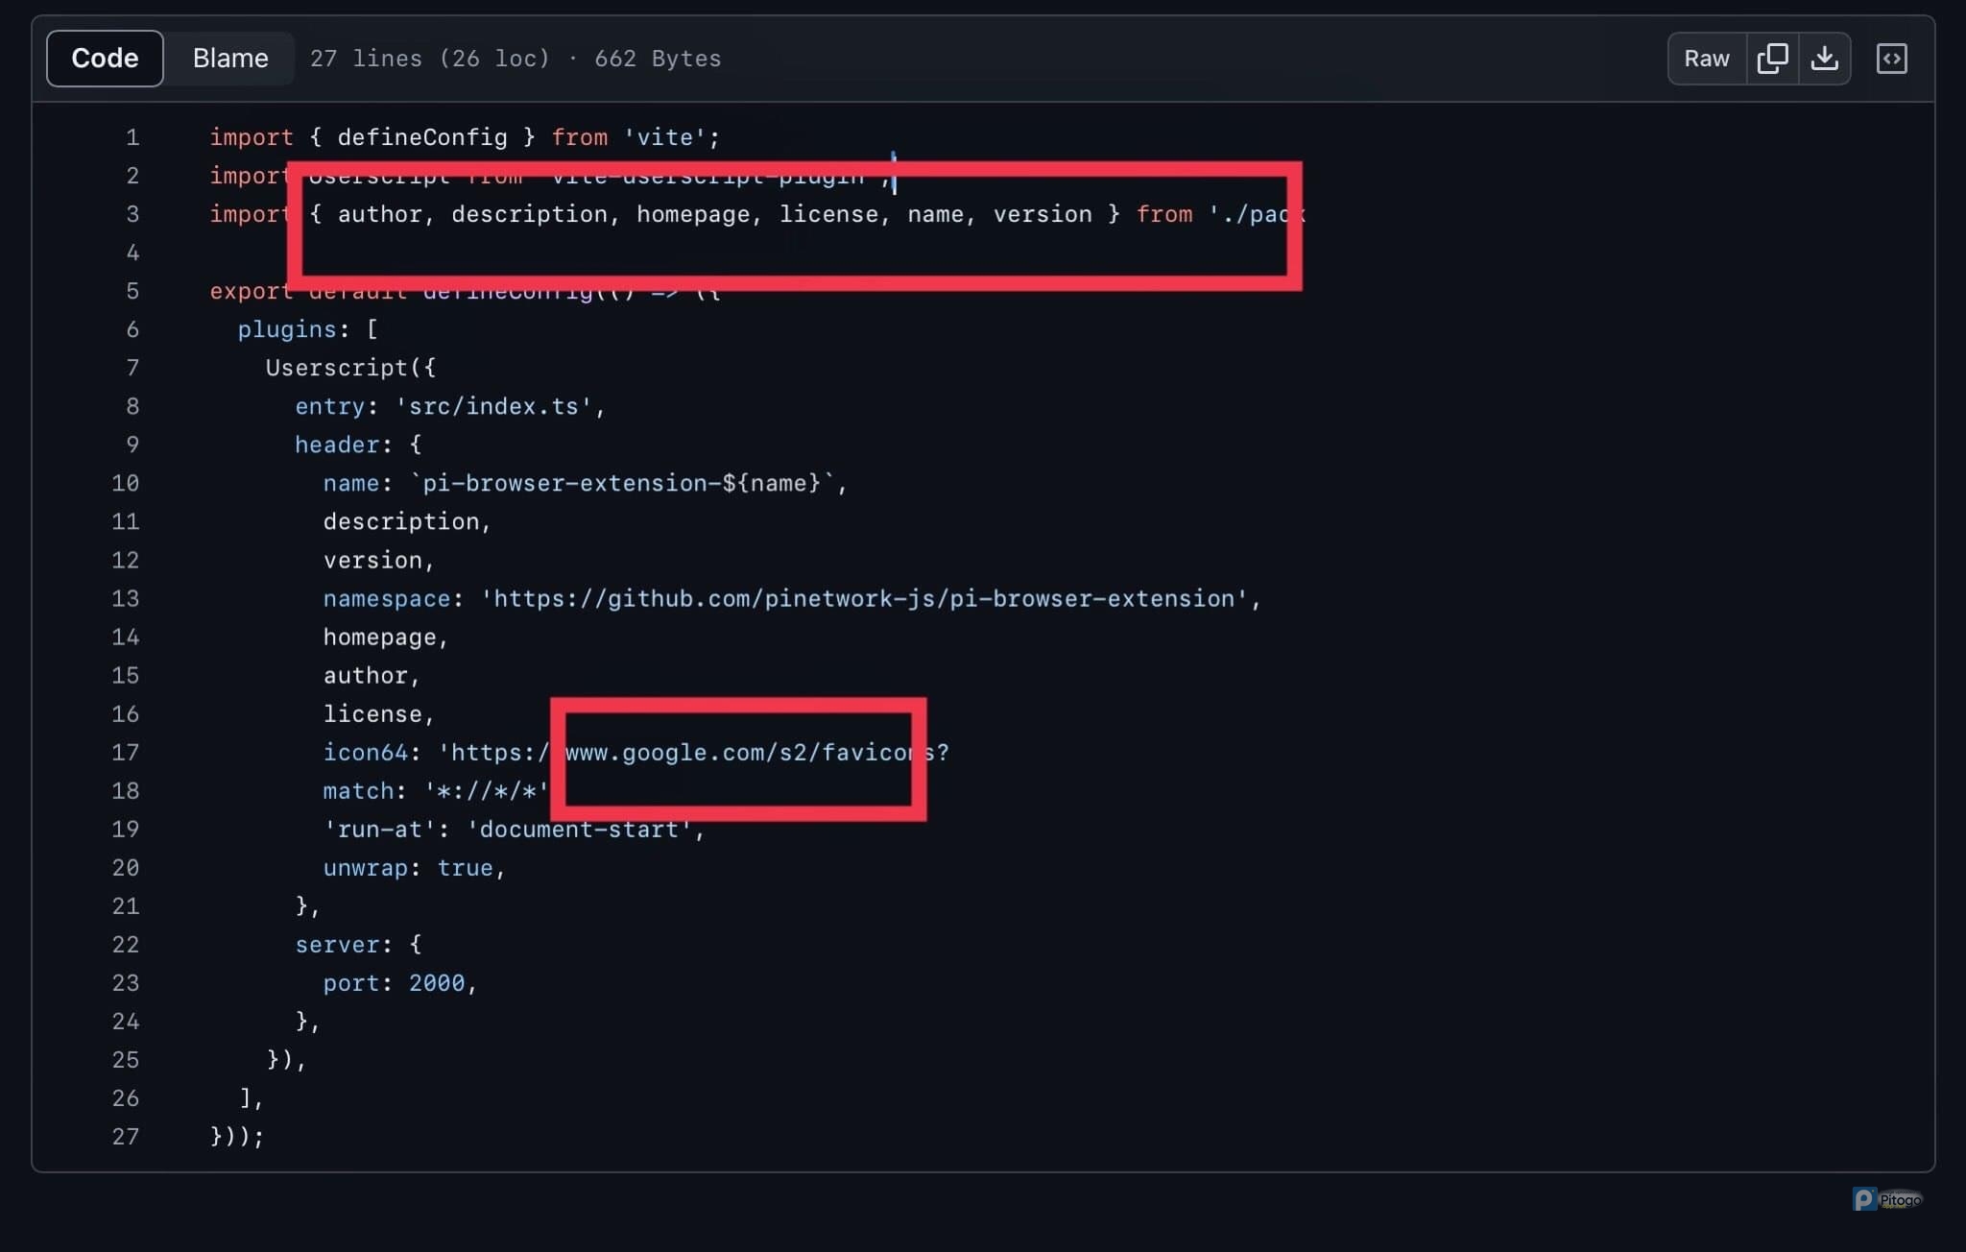The width and height of the screenshot is (1966, 1252).
Task: Switch to the Blame tab
Action: click(x=230, y=59)
